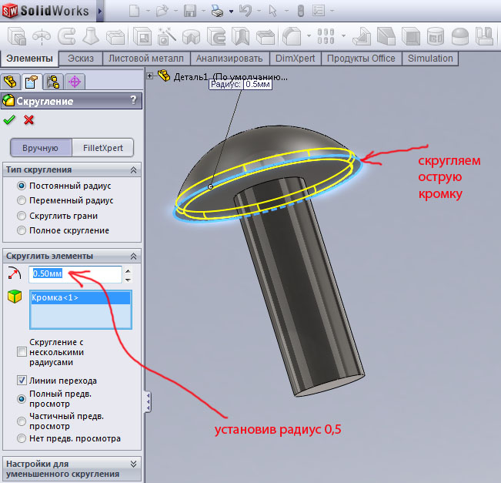Switch to the Эскиз tab
Screen dimensions: 501x483
pos(81,59)
